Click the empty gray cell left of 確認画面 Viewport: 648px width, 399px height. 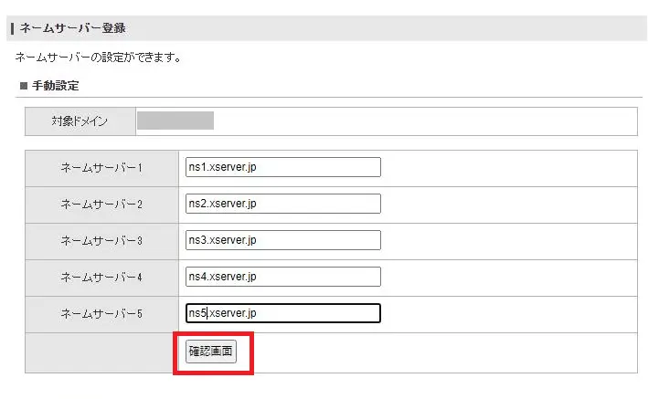101,352
